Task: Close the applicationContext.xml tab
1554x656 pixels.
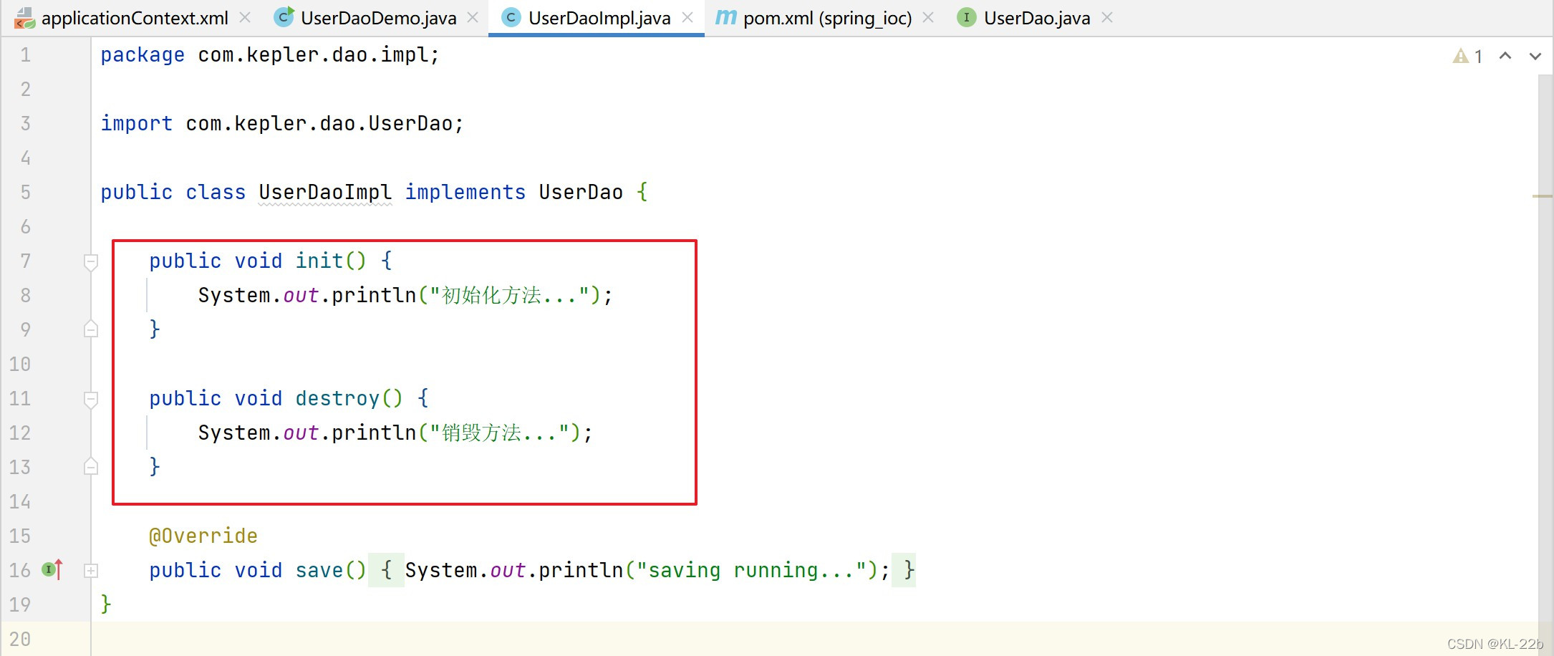Action: (x=245, y=17)
